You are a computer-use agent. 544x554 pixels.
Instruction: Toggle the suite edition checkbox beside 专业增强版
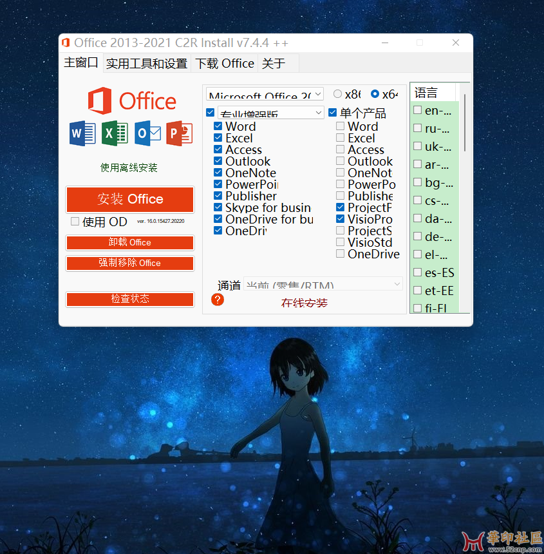point(210,113)
